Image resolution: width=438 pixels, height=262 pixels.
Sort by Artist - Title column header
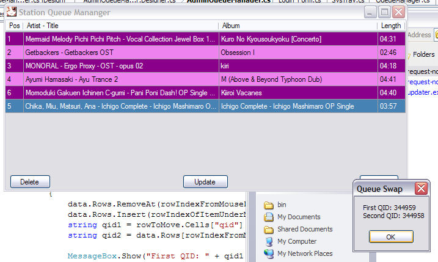120,26
